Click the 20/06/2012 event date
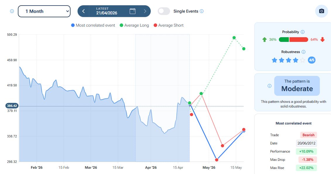Viewport: 331px width, 174px height. [x=306, y=143]
